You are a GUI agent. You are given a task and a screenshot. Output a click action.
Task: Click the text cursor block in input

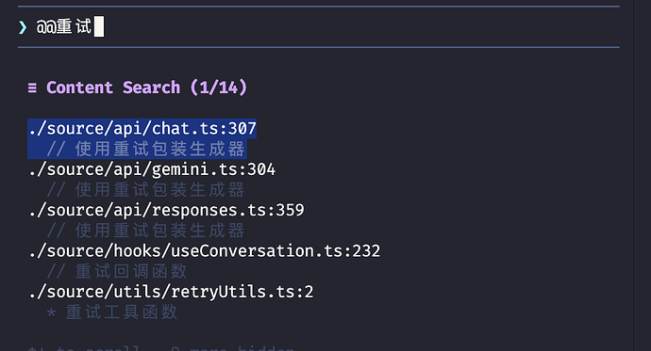pyautogui.click(x=99, y=26)
